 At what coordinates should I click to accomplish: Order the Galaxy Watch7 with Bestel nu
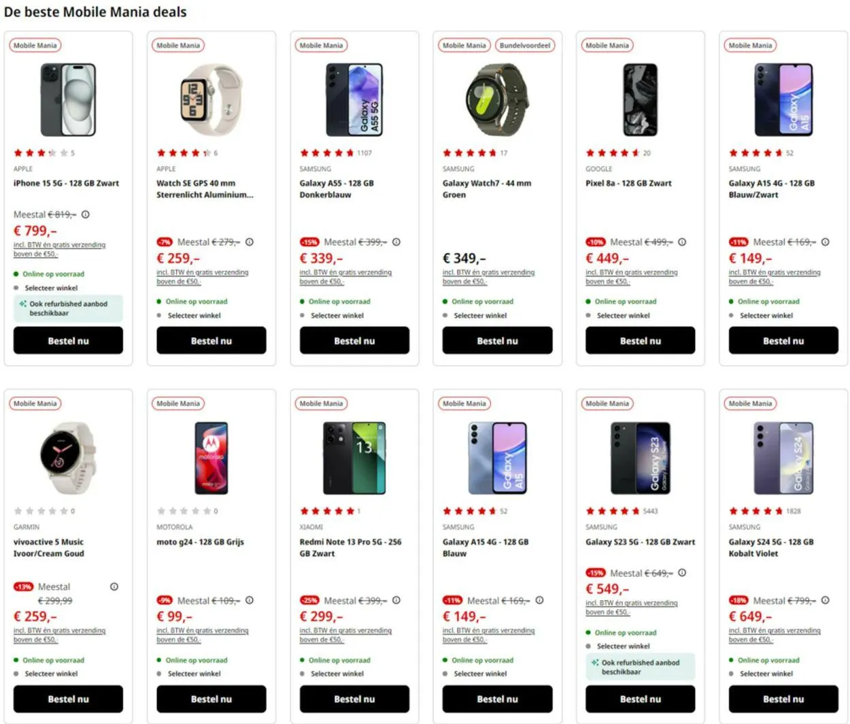click(x=497, y=340)
